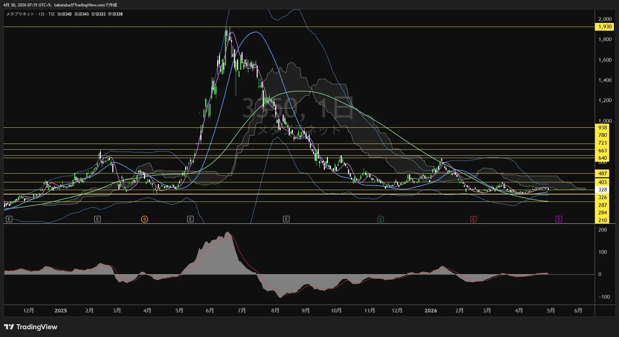Select the yellow 938 price level label
The image size is (619, 337).
[602, 128]
